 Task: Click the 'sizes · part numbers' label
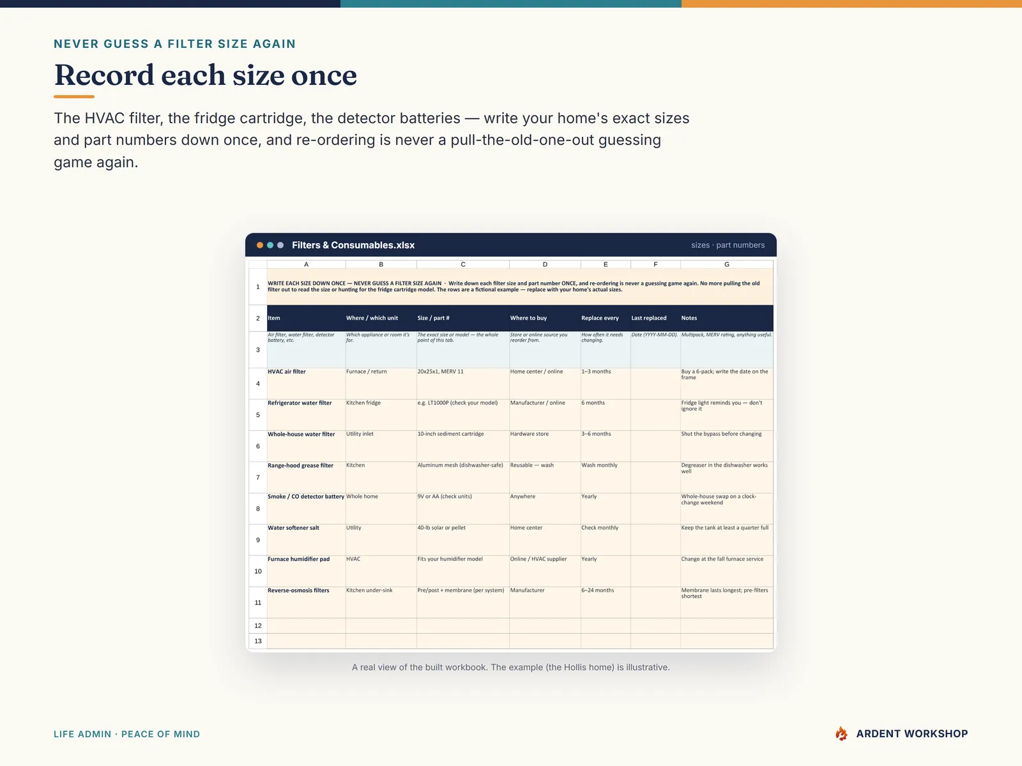click(x=728, y=245)
